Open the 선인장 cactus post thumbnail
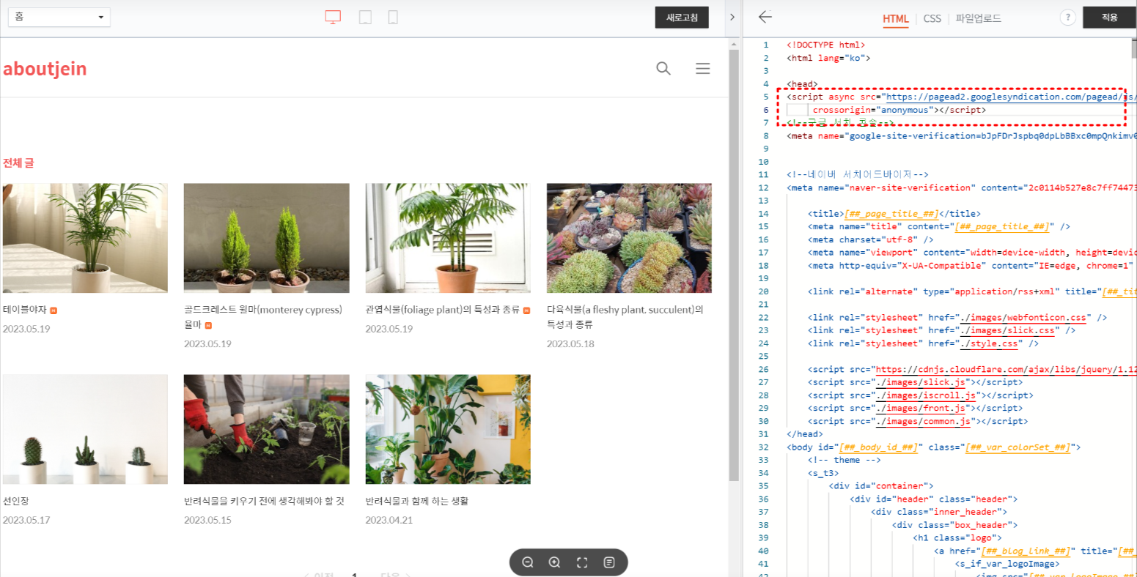Image resolution: width=1137 pixels, height=577 pixels. 85,429
